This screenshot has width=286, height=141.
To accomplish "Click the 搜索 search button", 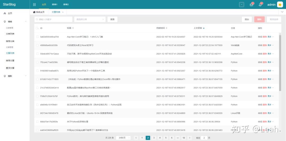I will pyautogui.click(x=112, y=19).
